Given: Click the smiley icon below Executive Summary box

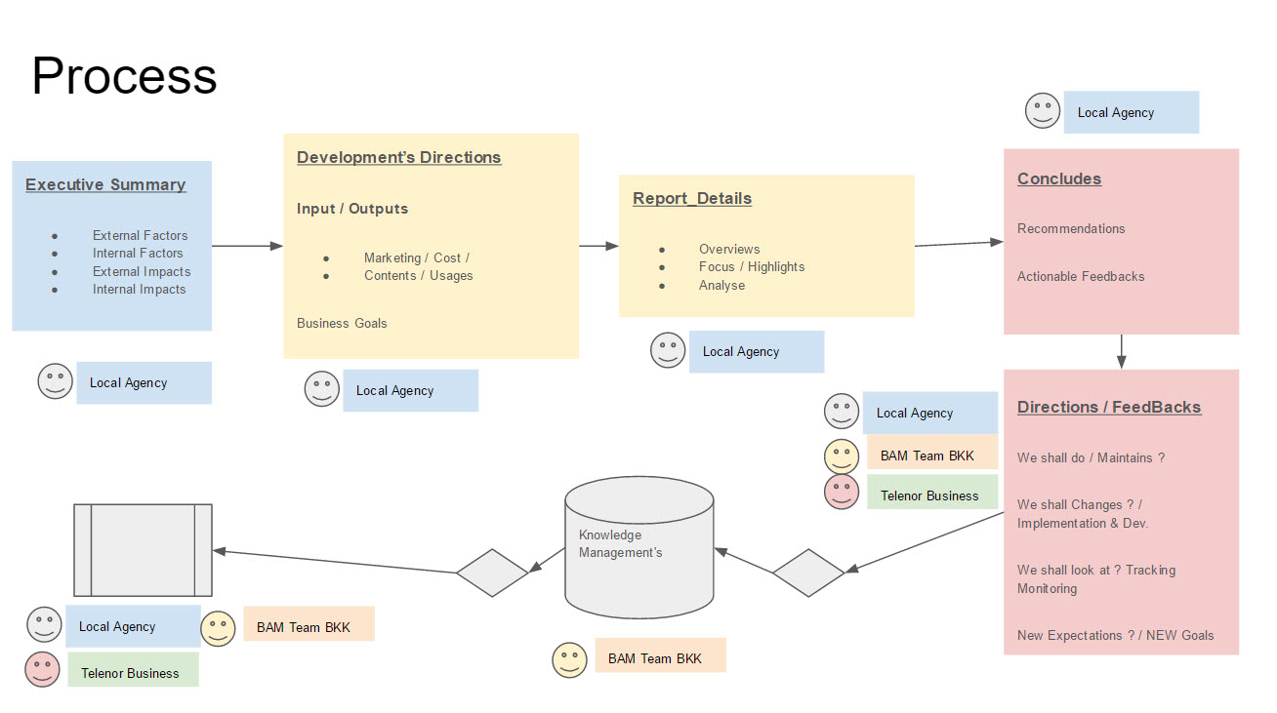Looking at the screenshot, I should [56, 381].
